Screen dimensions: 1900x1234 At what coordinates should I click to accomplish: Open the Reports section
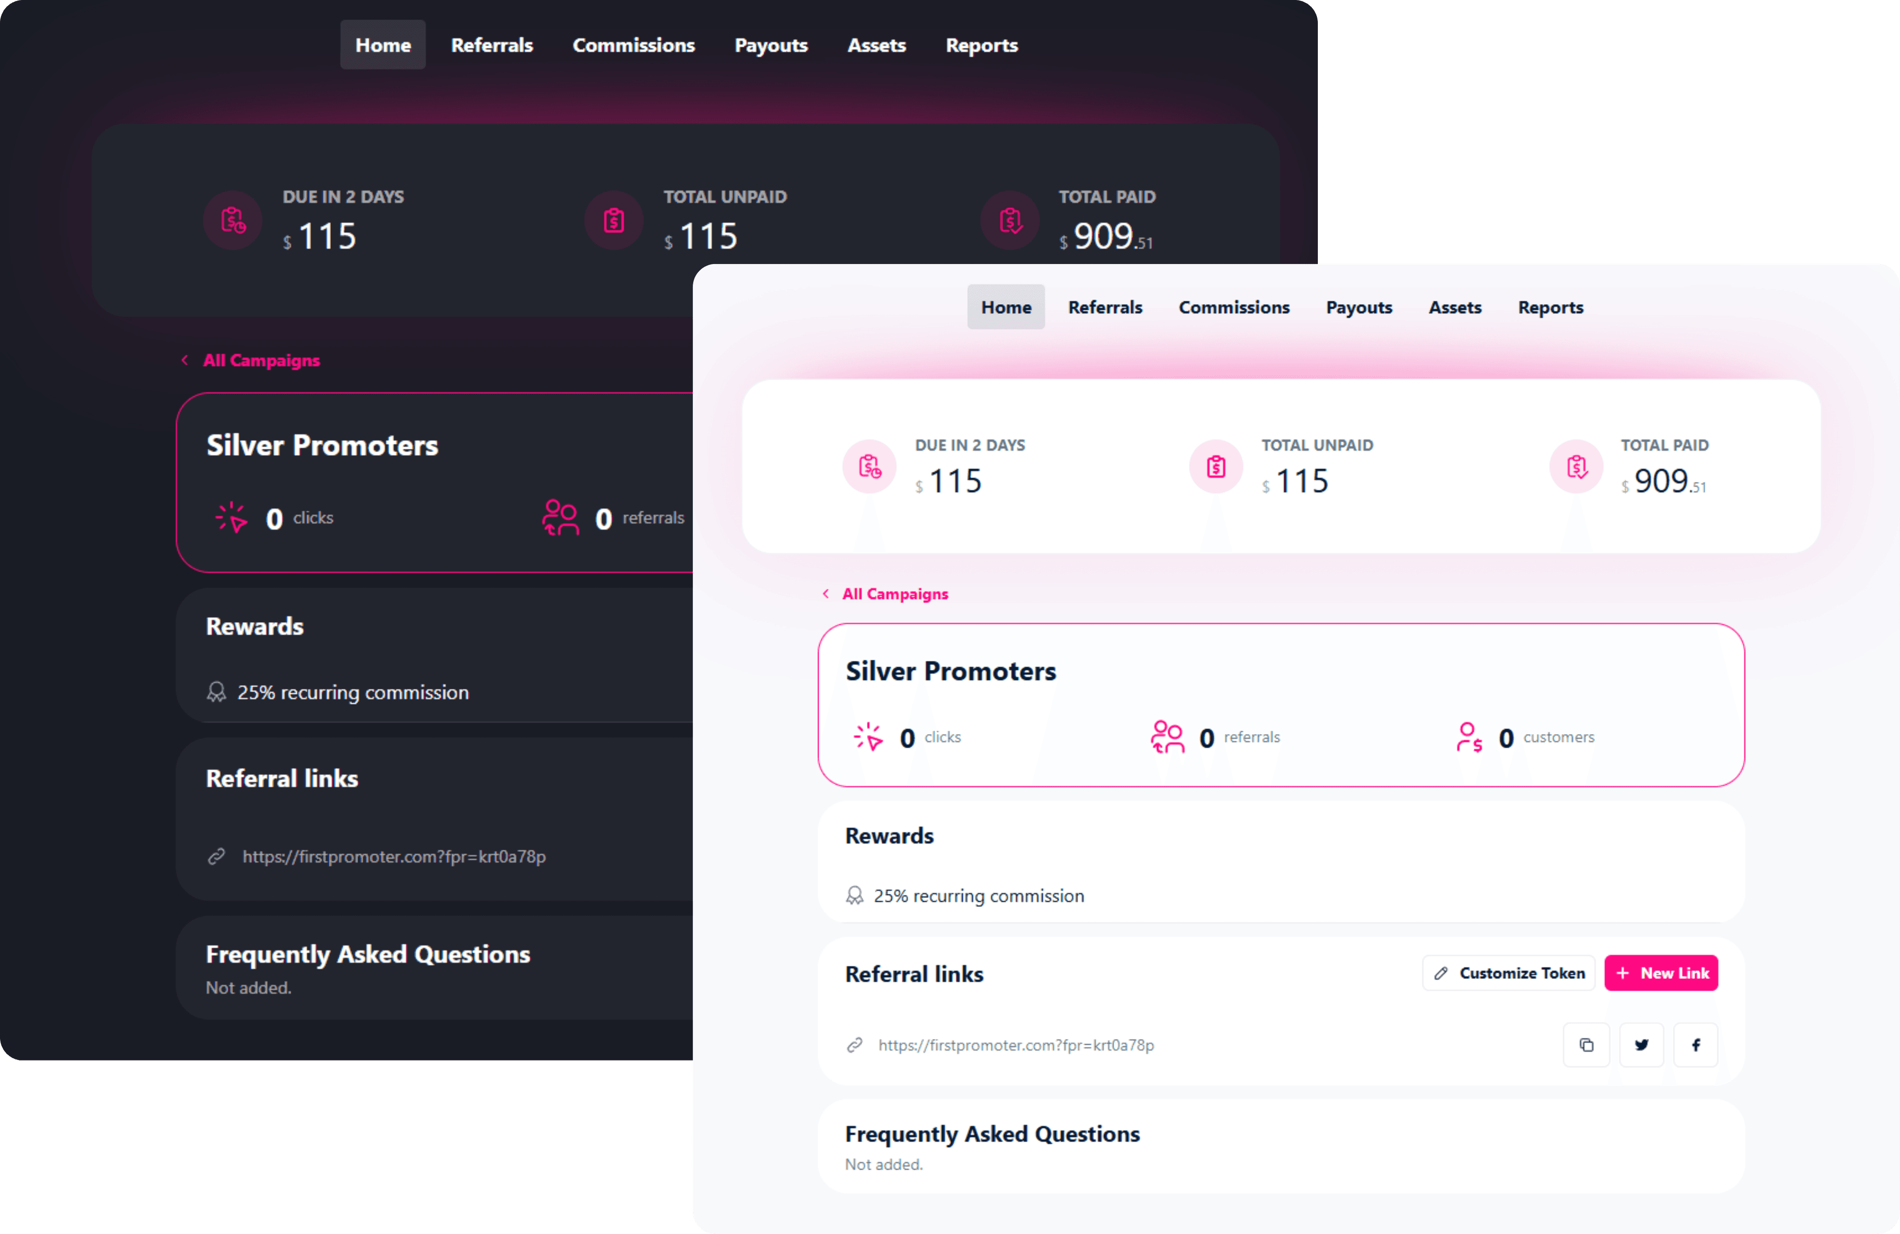coord(1549,307)
